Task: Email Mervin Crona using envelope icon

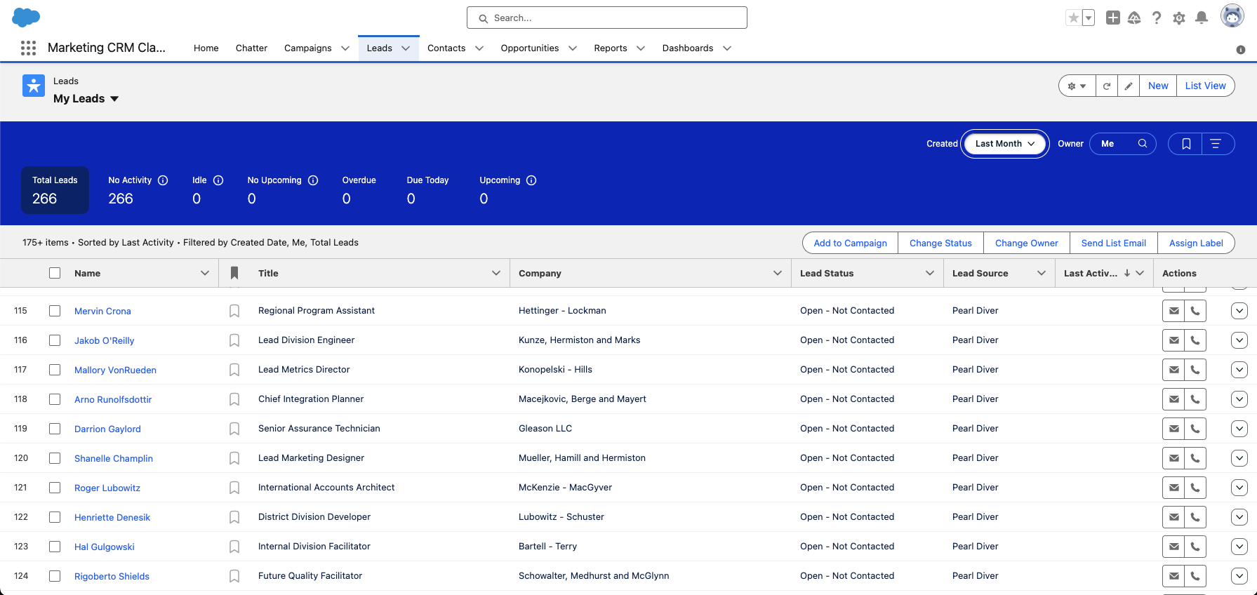Action: (x=1173, y=311)
